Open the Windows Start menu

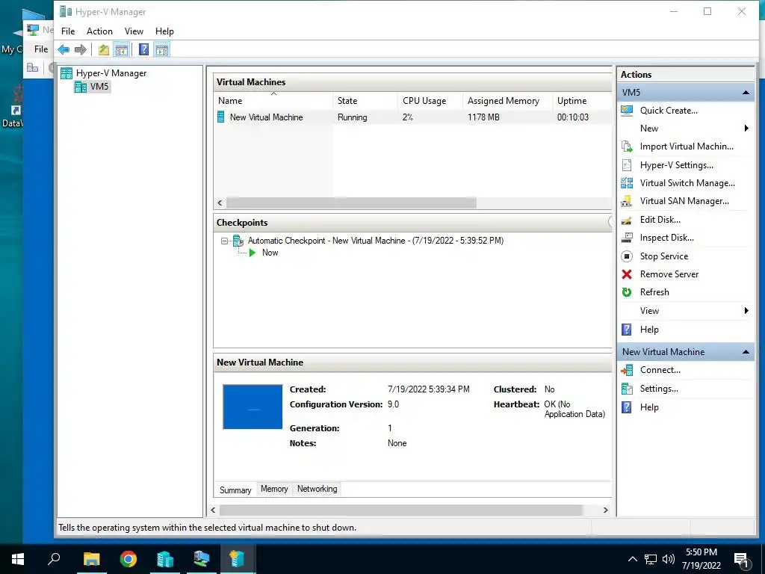click(18, 559)
